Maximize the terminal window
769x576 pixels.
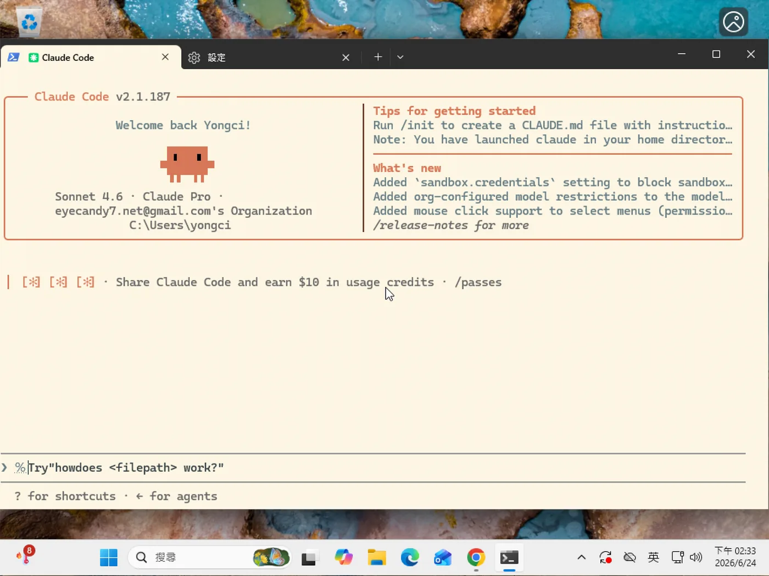(716, 54)
